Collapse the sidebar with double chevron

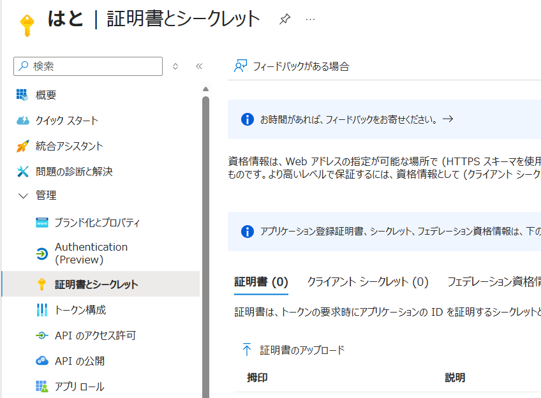click(199, 66)
